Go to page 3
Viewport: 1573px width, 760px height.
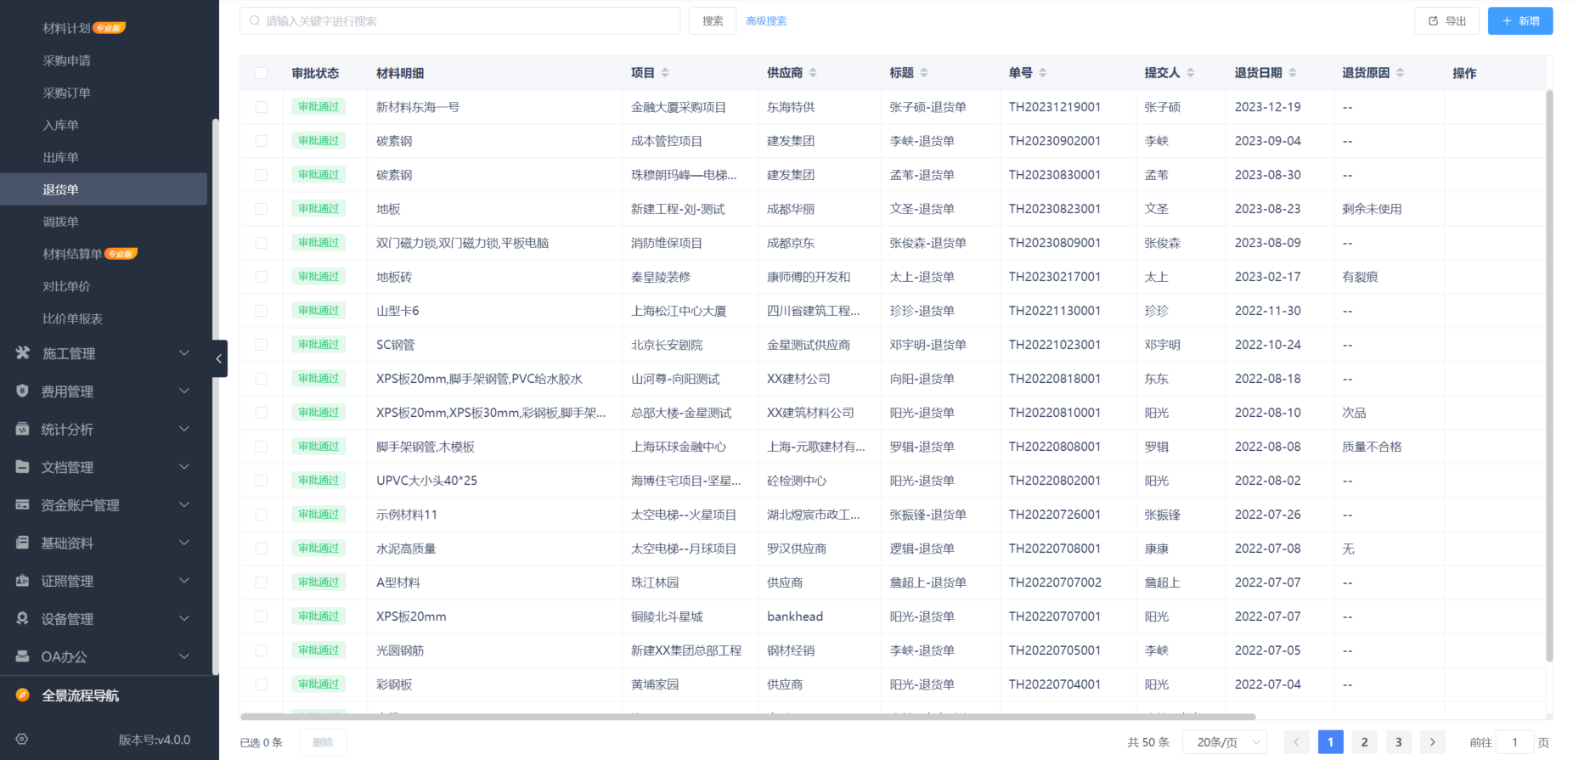[x=1398, y=742]
